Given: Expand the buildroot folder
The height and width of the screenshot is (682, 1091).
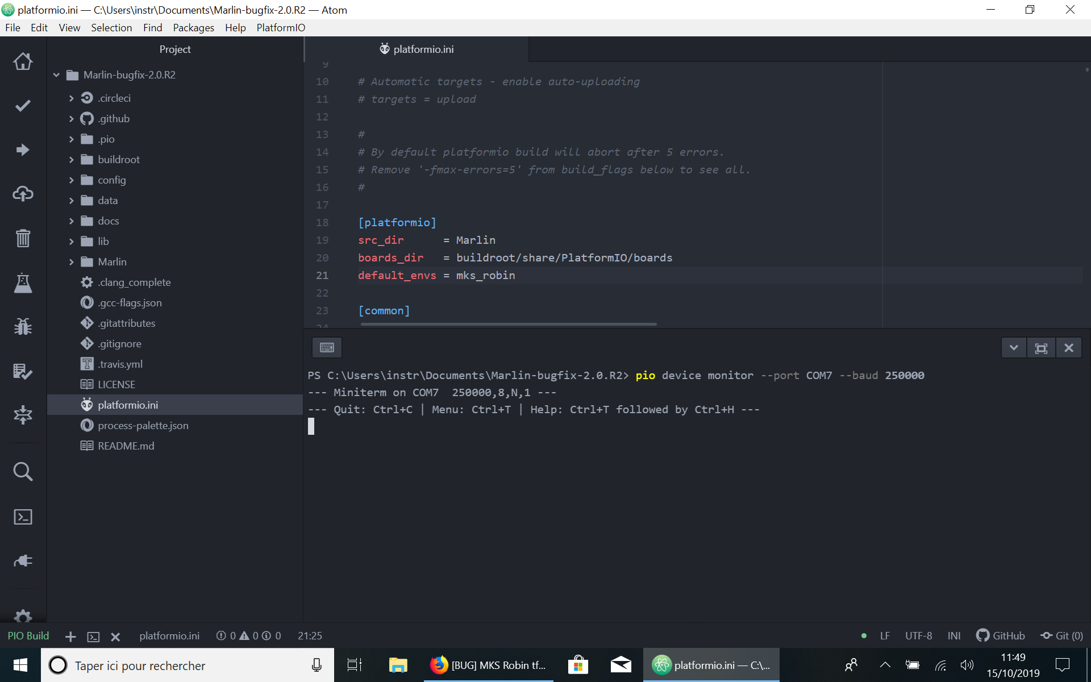Looking at the screenshot, I should coord(72,159).
